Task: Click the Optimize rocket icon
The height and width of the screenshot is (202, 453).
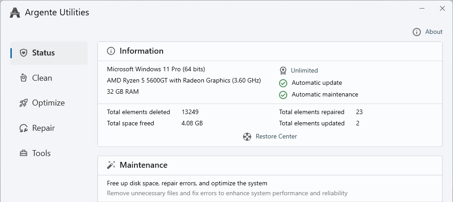Action: tap(24, 103)
